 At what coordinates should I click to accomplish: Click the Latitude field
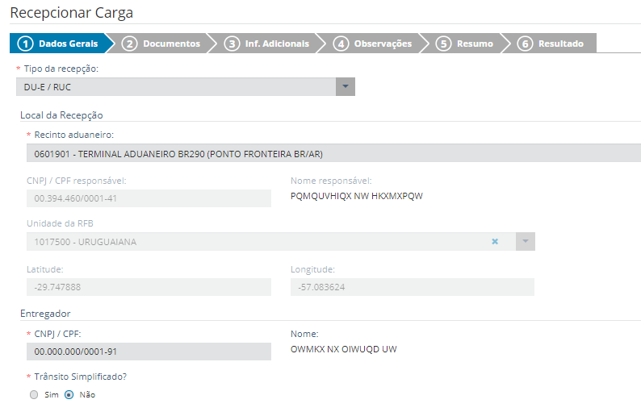click(149, 287)
